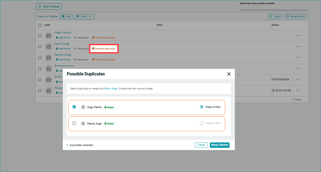
Task: Click Export button with download icon
Action: pos(275,16)
